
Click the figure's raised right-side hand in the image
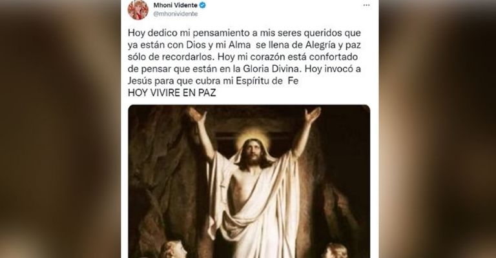(312, 115)
